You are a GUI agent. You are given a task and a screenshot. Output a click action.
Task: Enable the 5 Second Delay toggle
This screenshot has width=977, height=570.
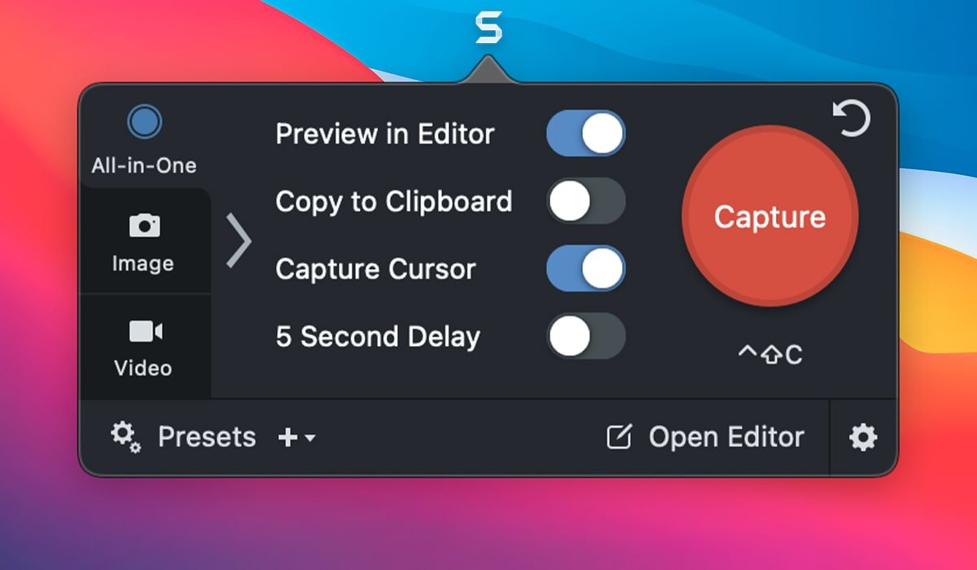pos(585,336)
